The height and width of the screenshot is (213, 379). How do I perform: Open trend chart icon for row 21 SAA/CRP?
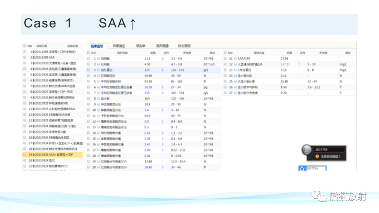pos(235,59)
